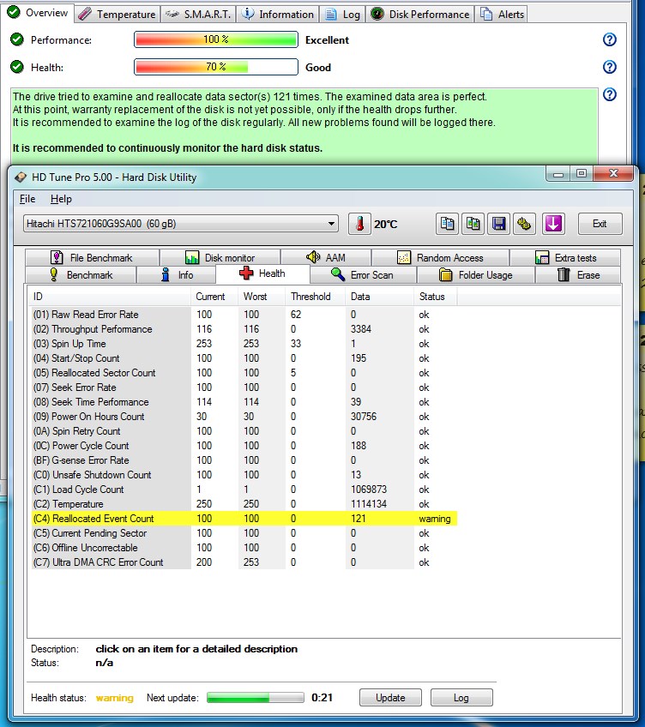This screenshot has height=727, width=645.
Task: Open options with the wrench toolbar icon
Action: point(524,224)
